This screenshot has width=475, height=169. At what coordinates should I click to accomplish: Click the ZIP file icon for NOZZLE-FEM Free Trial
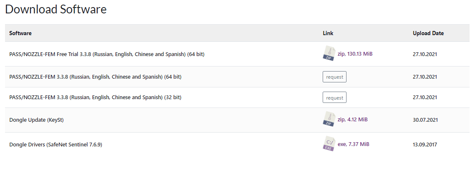(329, 53)
